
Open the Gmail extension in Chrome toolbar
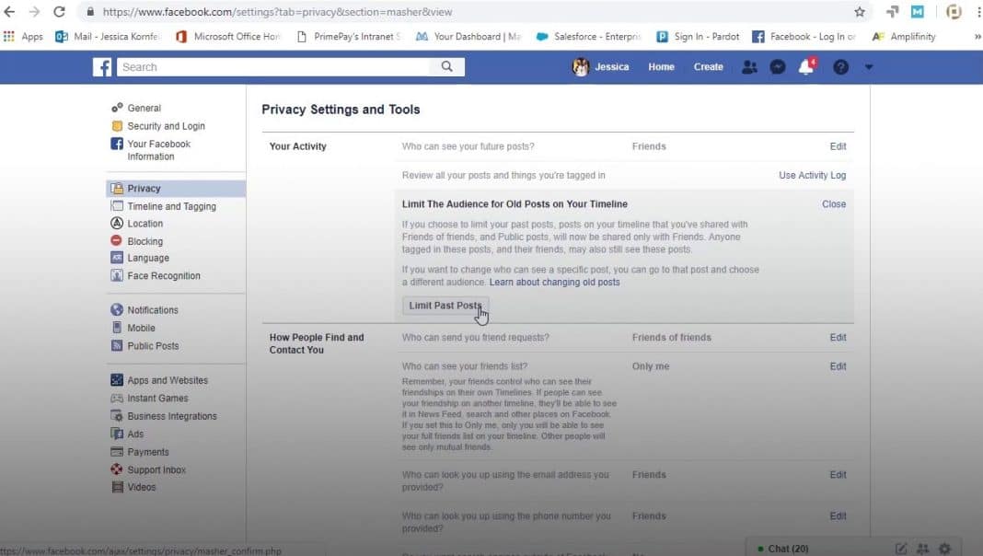coord(915,13)
